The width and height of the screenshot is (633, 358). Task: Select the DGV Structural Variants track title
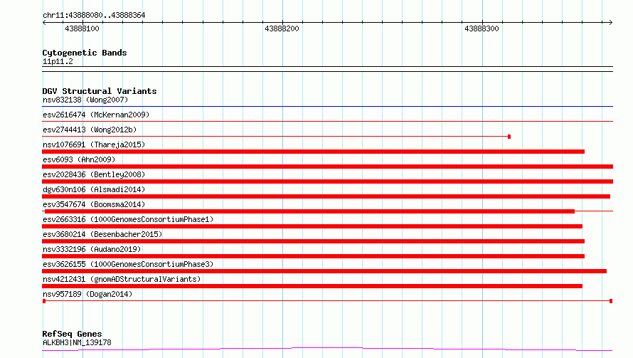[x=100, y=91]
